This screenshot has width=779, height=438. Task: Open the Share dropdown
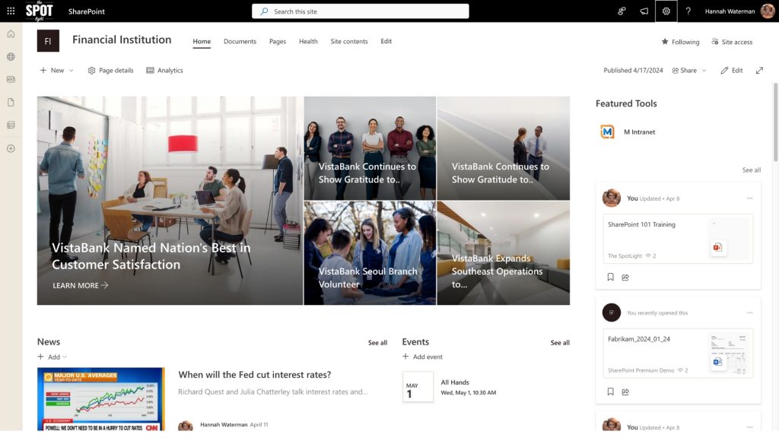click(689, 71)
